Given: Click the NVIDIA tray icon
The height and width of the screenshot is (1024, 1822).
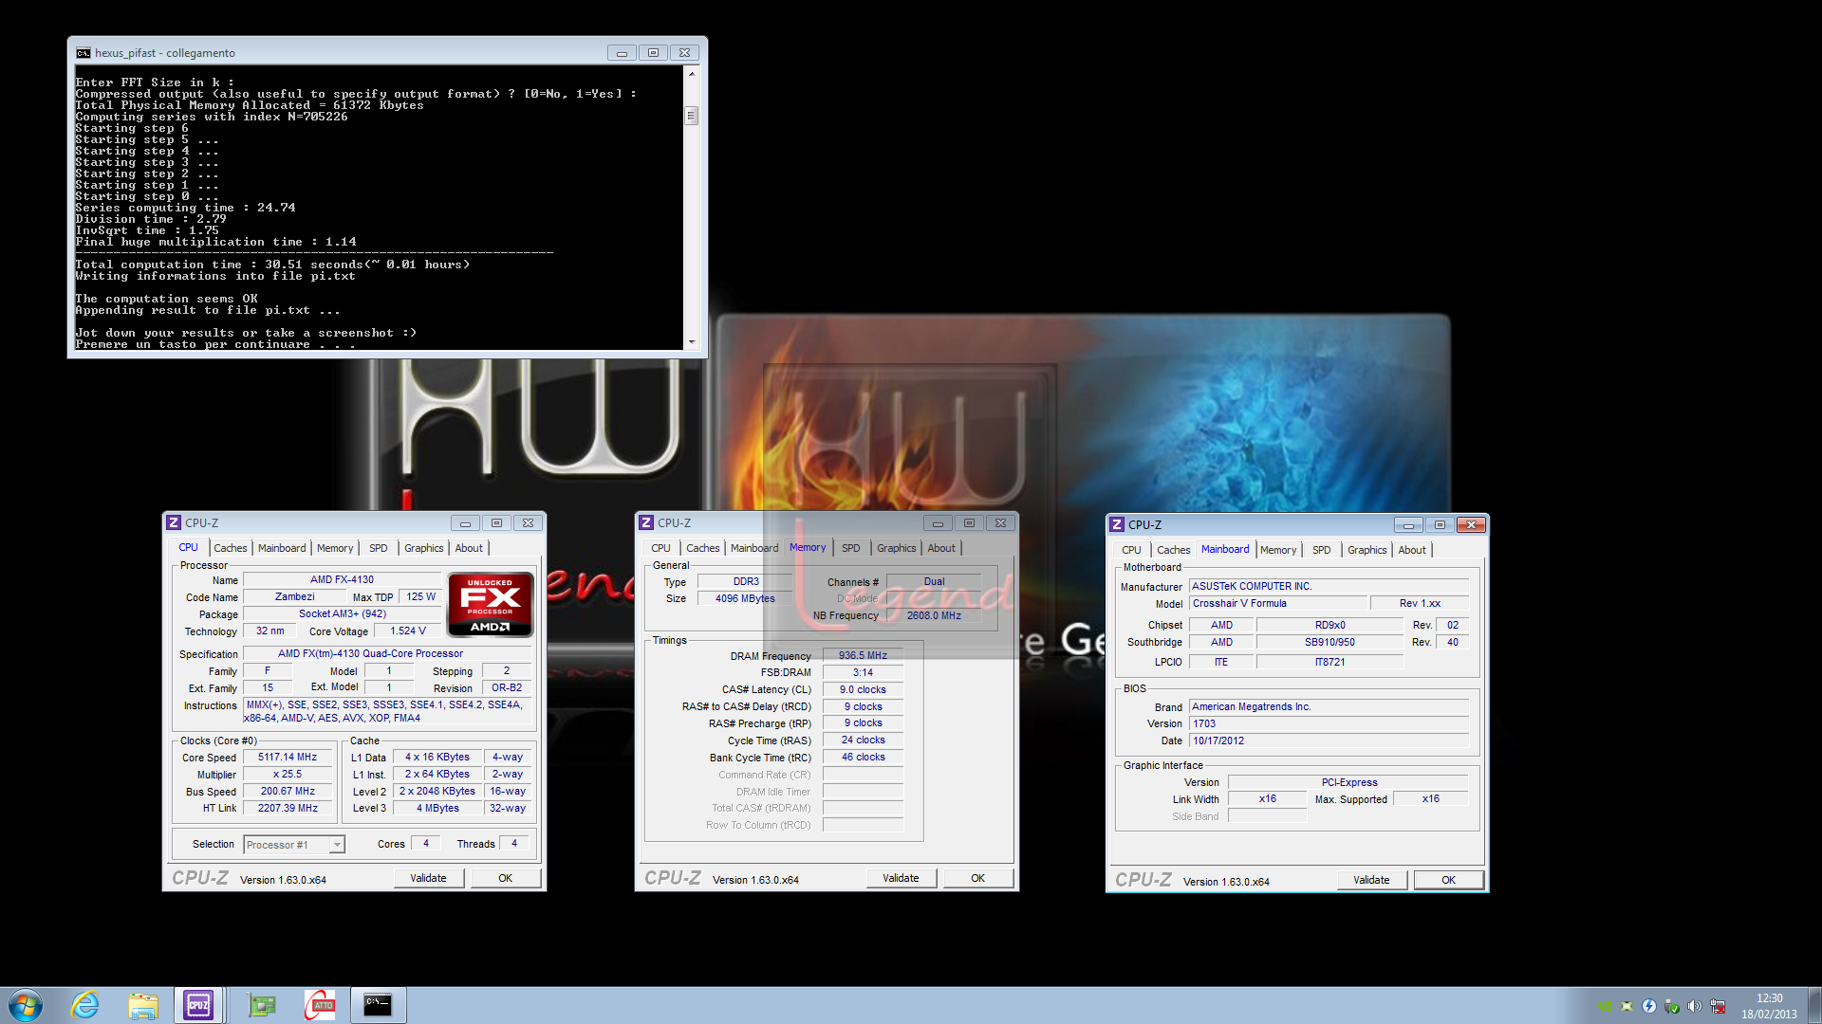Looking at the screenshot, I should (x=1604, y=1006).
